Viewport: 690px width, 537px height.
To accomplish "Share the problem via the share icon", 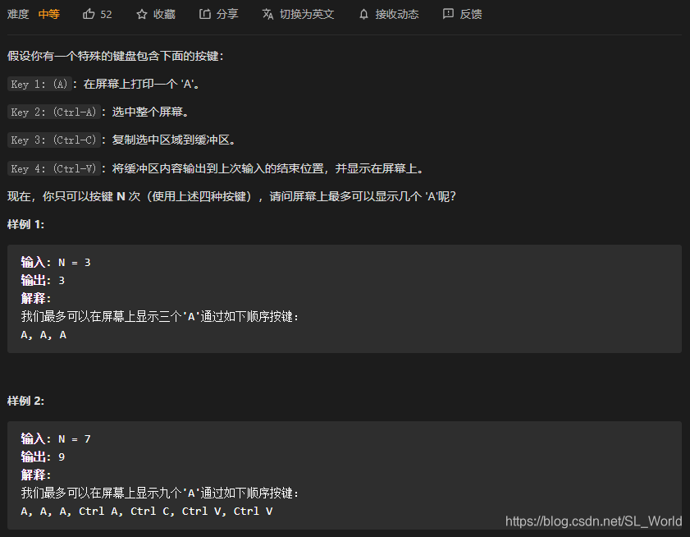I will [205, 13].
